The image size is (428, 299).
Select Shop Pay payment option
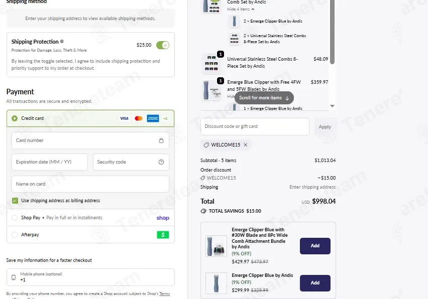[x=15, y=218]
